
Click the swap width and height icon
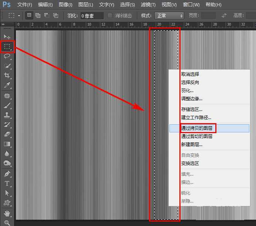tap(224, 16)
